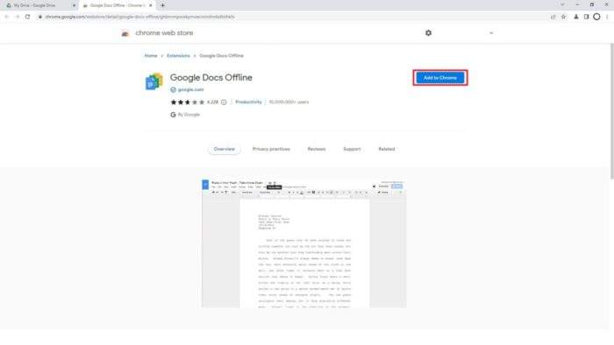Share this page from the address bar
The image size is (614, 345).
(553, 17)
